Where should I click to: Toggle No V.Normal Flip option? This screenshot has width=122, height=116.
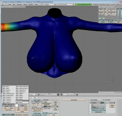37,115
